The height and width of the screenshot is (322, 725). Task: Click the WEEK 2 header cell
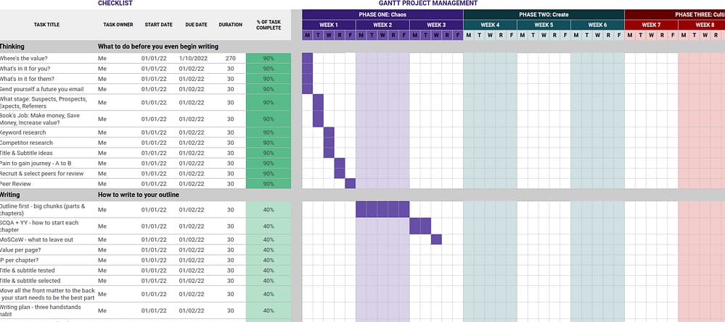click(382, 25)
